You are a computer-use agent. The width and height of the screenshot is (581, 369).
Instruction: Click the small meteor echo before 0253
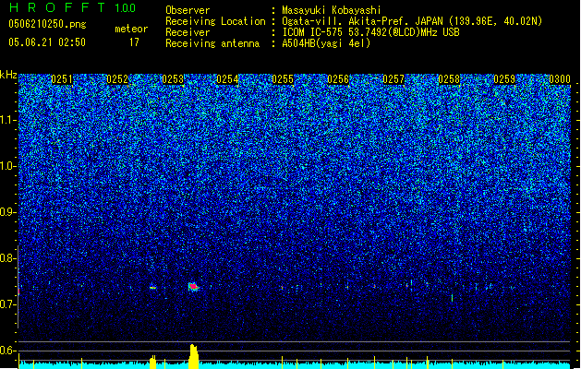152,287
